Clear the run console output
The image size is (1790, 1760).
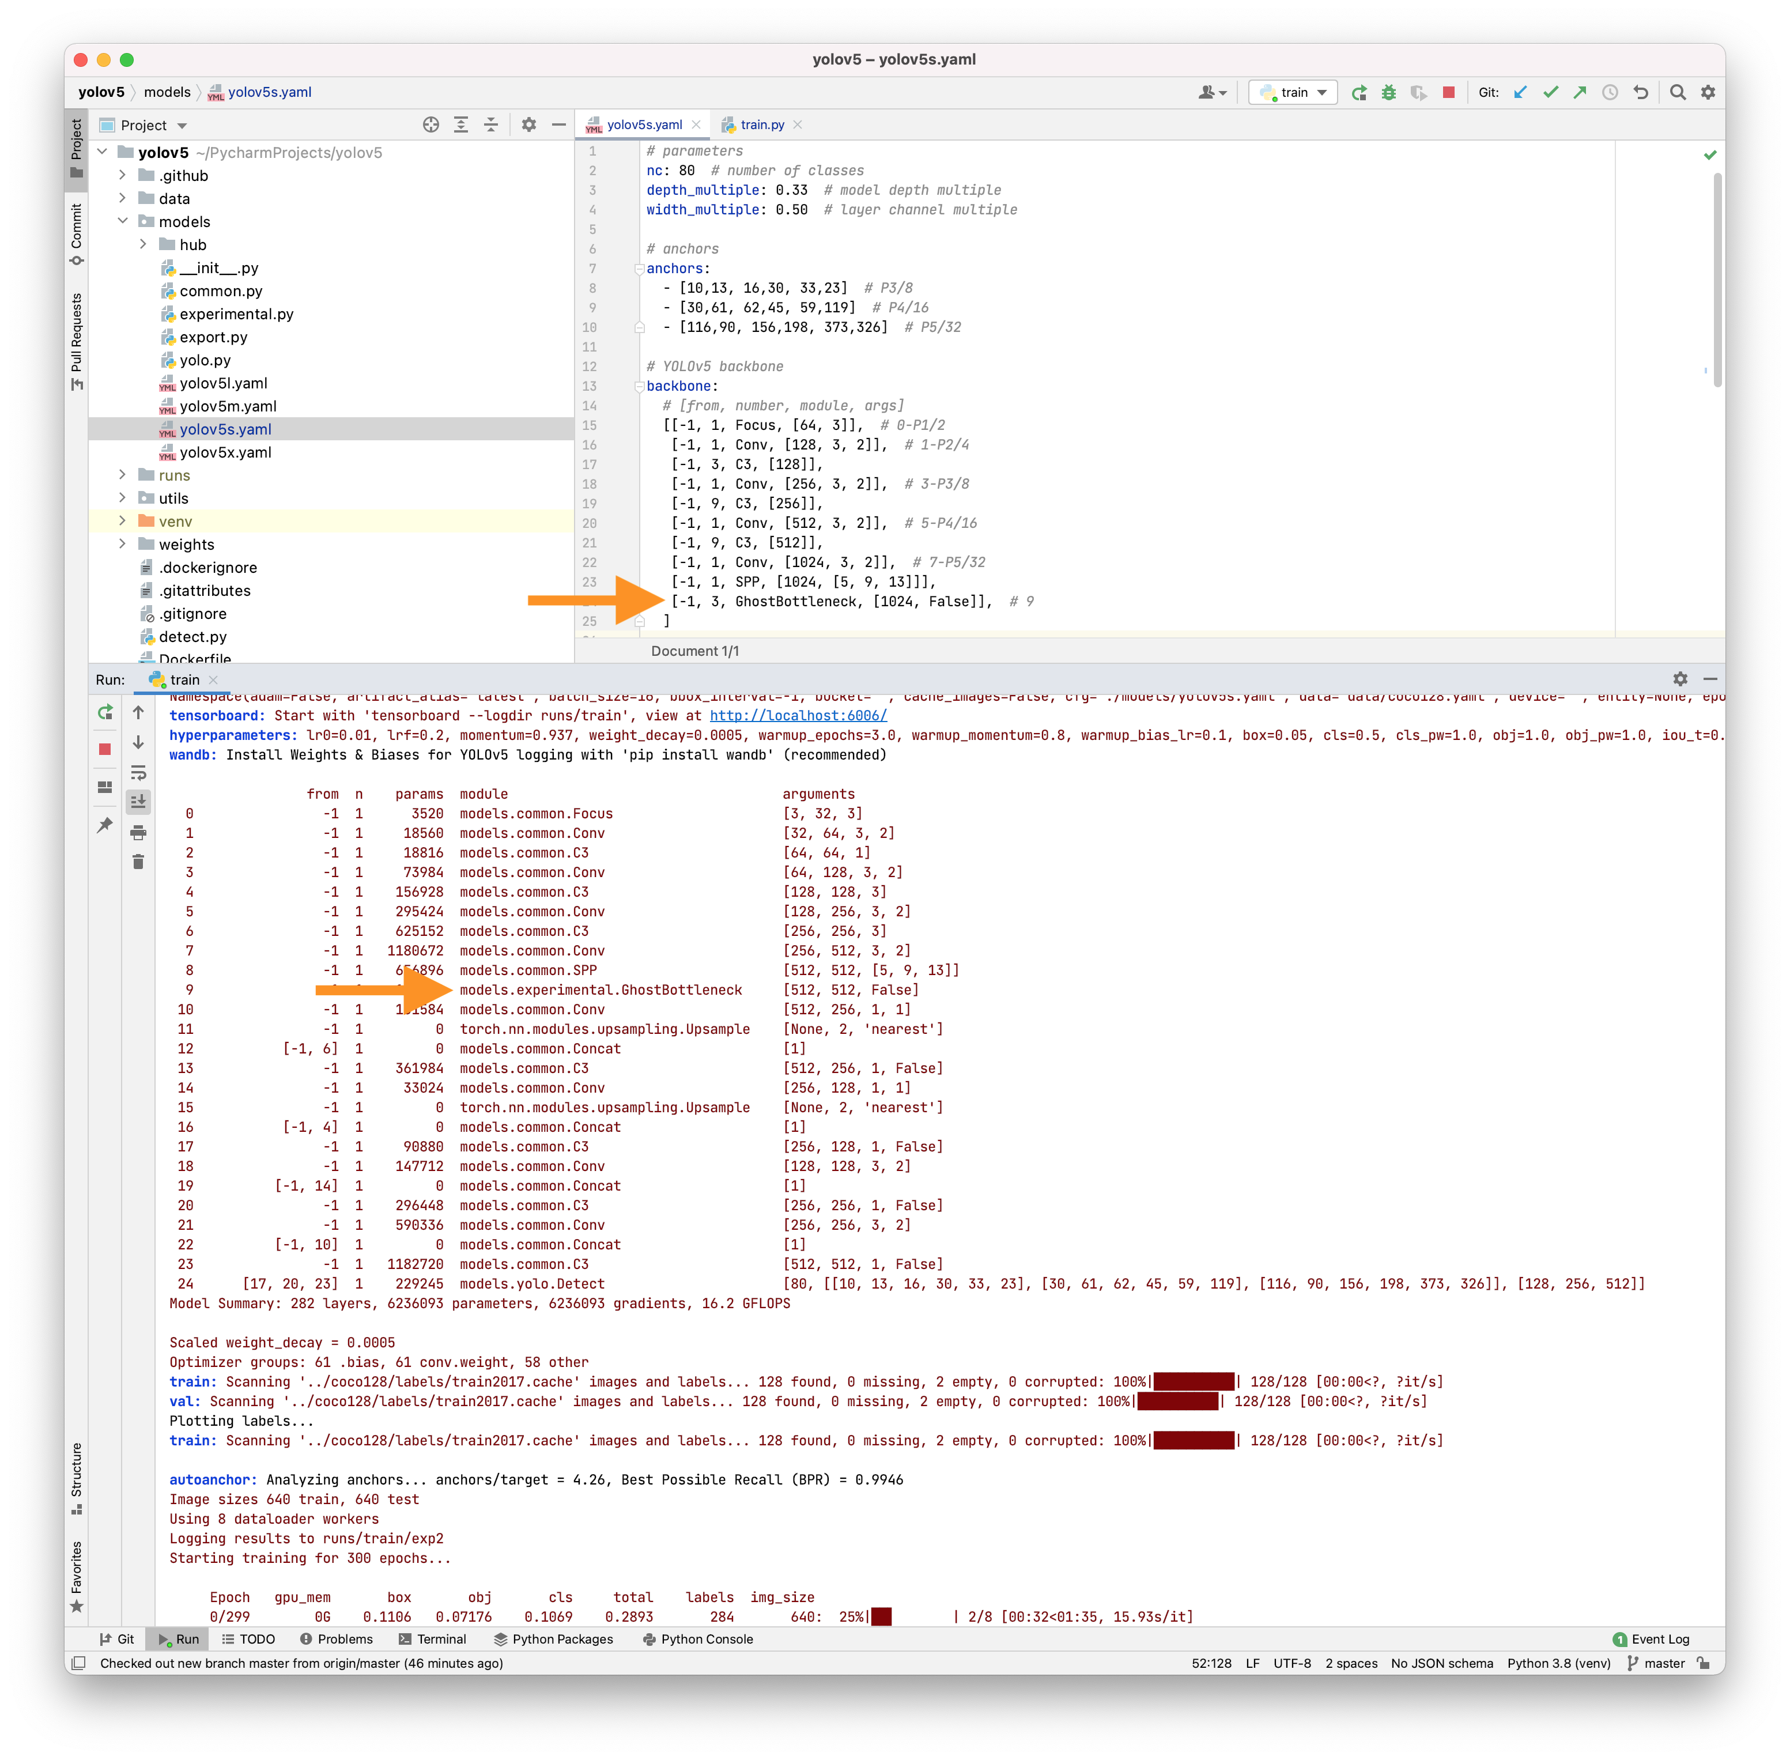click(x=139, y=863)
